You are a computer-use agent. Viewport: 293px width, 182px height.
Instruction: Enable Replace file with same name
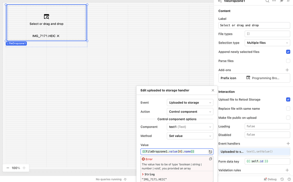click(288, 109)
